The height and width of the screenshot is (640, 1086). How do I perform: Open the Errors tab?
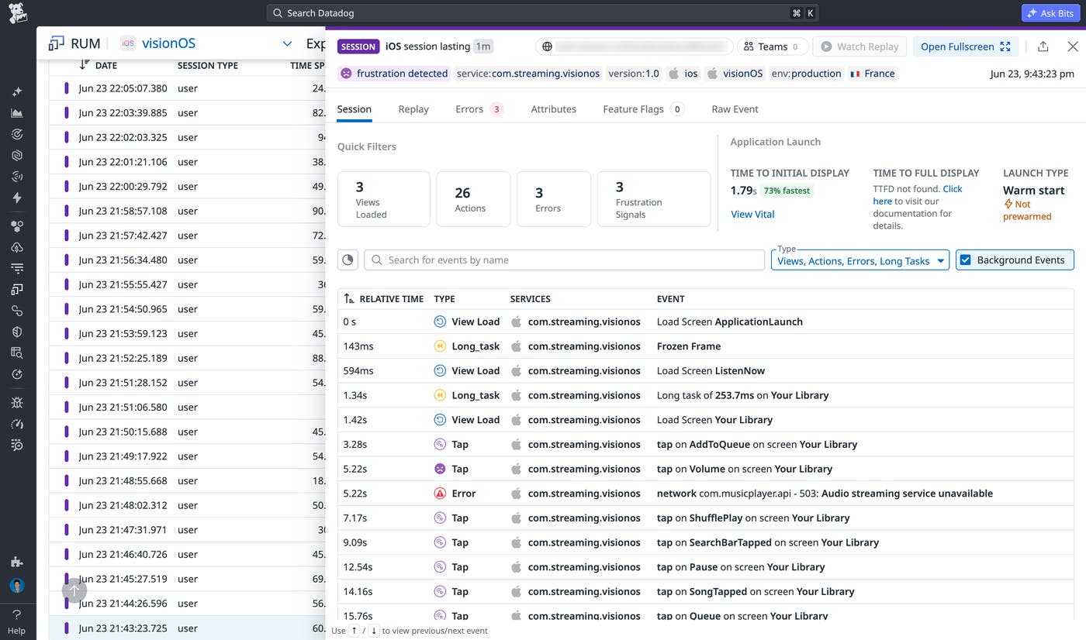[479, 109]
